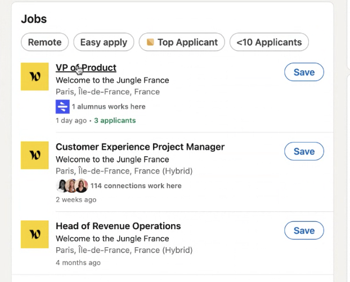
Task: Click Customer Experience Project Manager company logo
Action: click(35, 156)
